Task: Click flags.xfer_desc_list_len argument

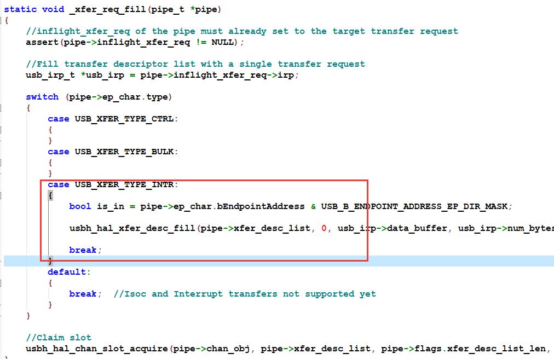Action: pyautogui.click(x=480, y=349)
